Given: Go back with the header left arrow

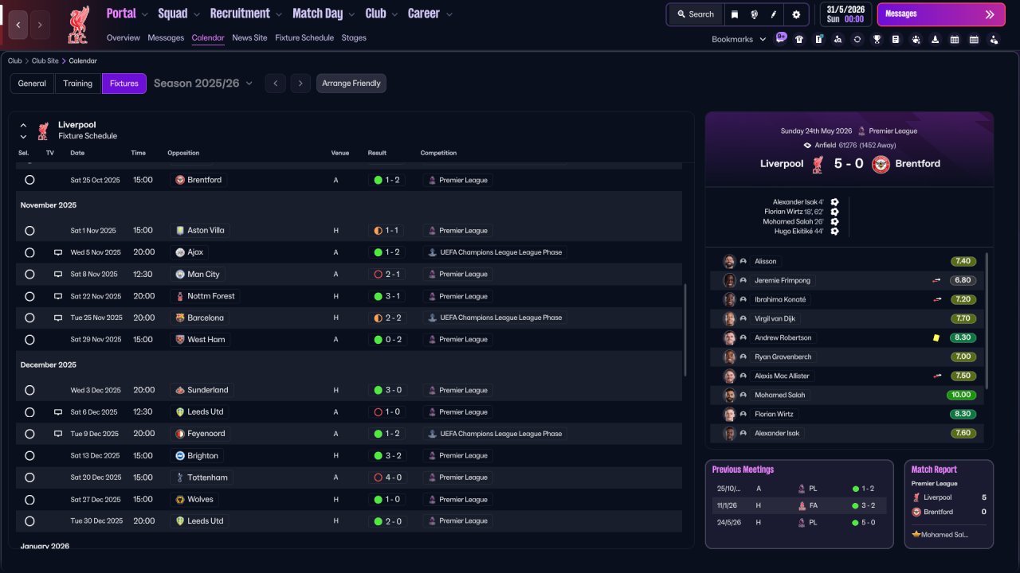Looking at the screenshot, I should 18,25.
